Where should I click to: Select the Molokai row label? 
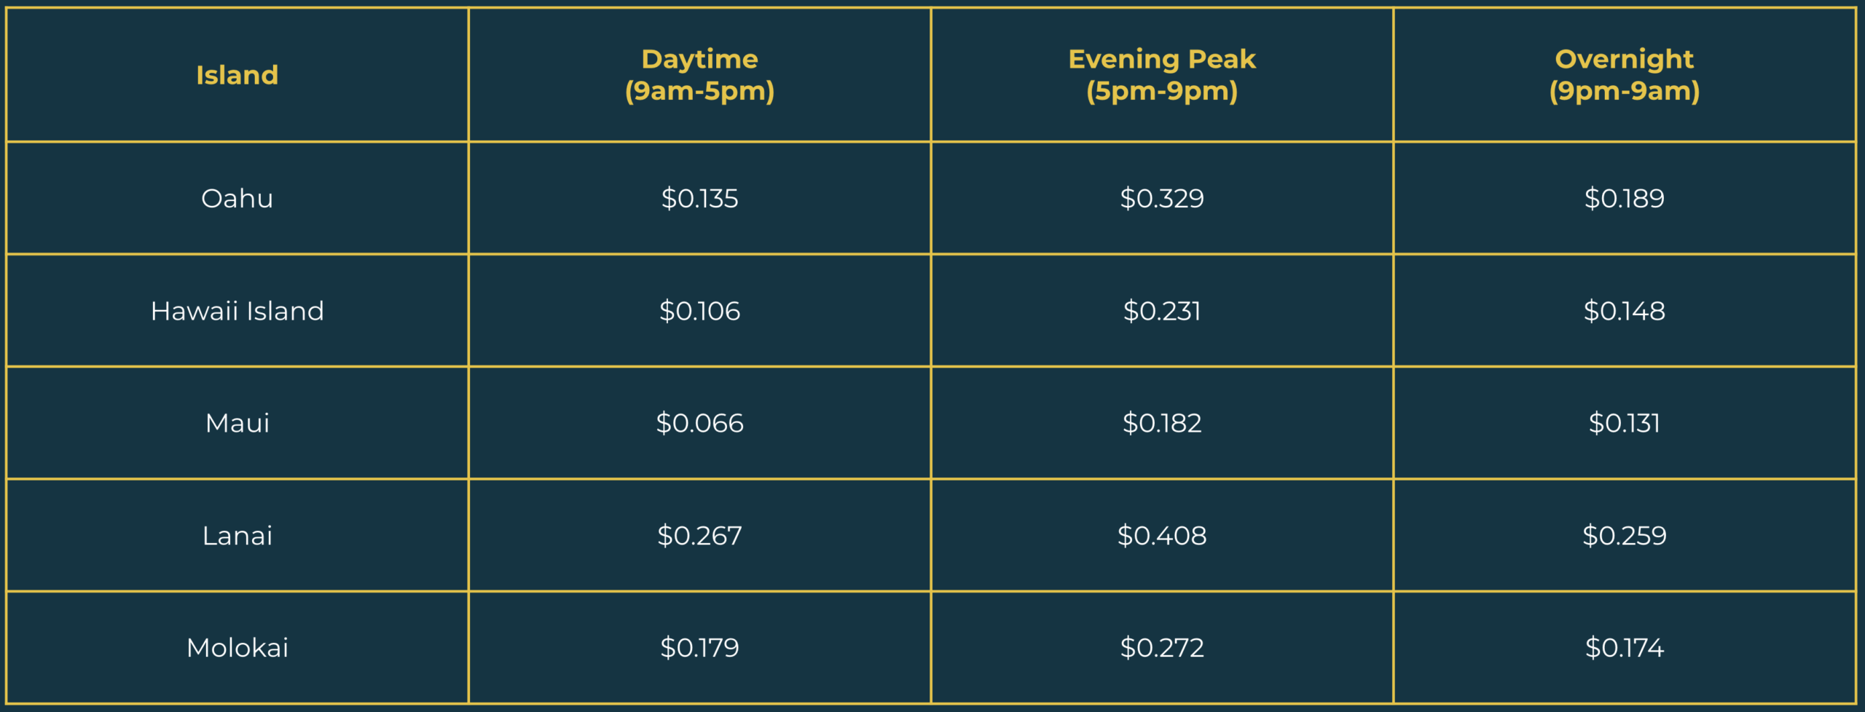(x=237, y=648)
